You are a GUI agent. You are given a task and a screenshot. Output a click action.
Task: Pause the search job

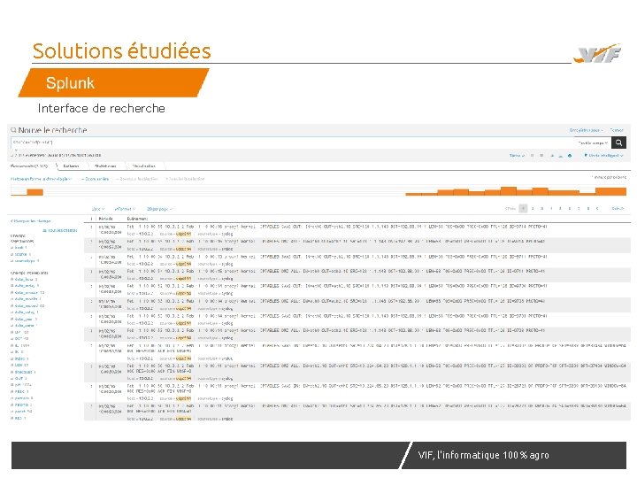coord(533,155)
